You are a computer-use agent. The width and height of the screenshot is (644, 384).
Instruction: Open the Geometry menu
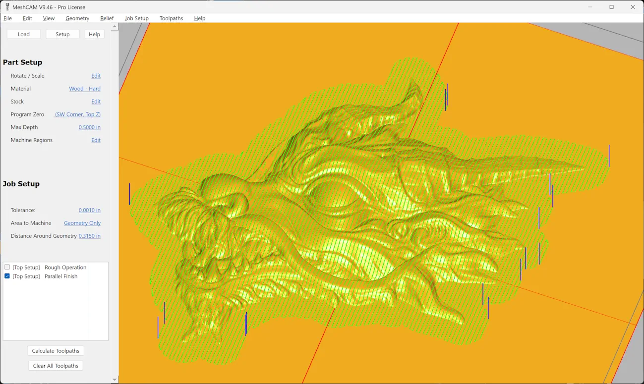tap(77, 18)
